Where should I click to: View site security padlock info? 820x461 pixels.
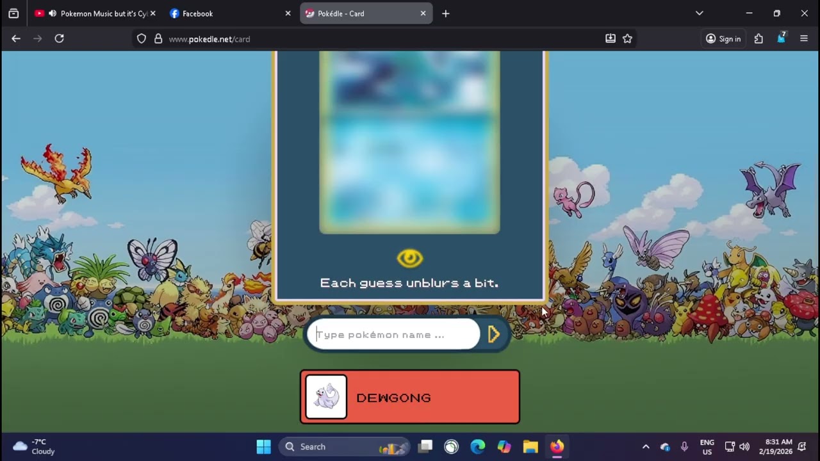(158, 39)
